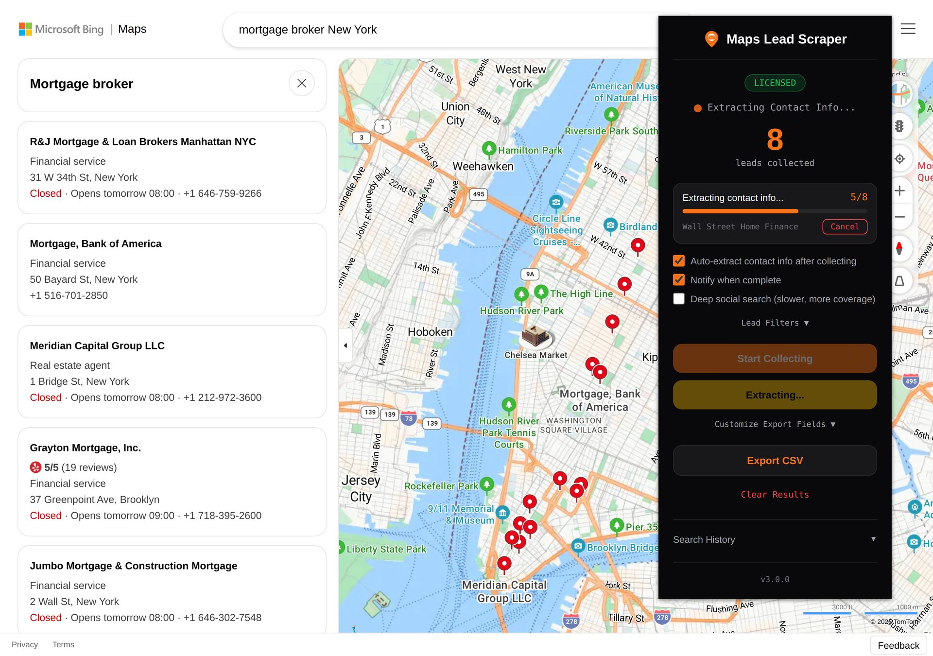Image resolution: width=933 pixels, height=656 pixels.
Task: Disable the Notify when complete checkbox
Action: (x=678, y=280)
